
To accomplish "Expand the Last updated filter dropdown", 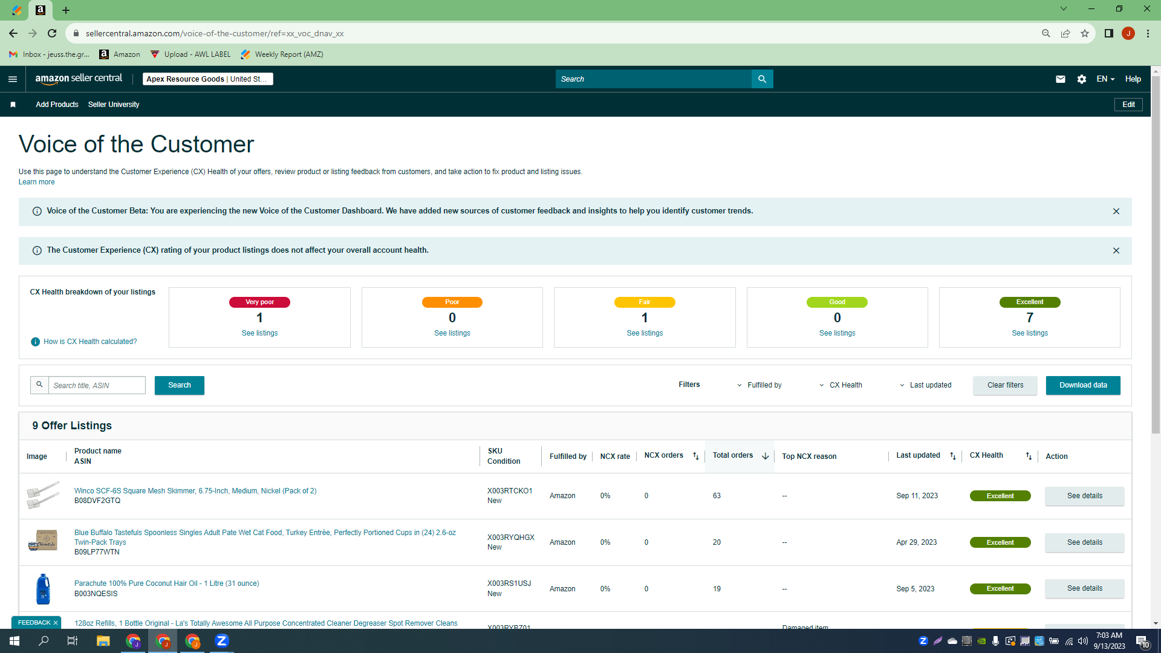I will click(x=926, y=386).
